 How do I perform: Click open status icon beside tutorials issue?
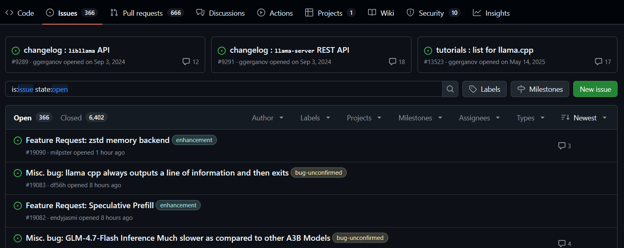(x=428, y=51)
